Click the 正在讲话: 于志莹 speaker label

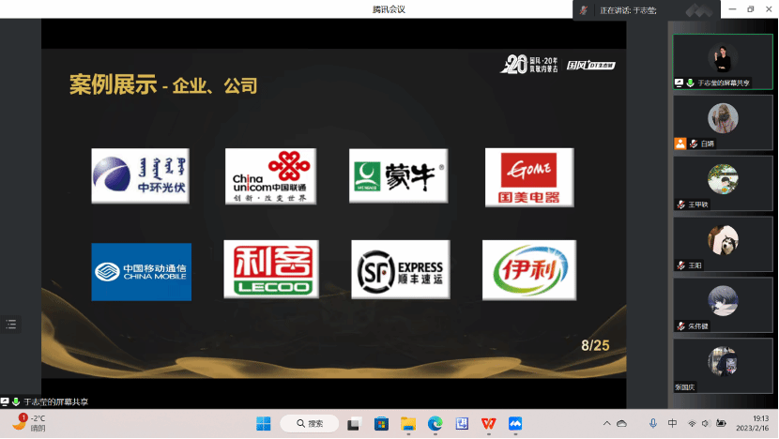(628, 10)
